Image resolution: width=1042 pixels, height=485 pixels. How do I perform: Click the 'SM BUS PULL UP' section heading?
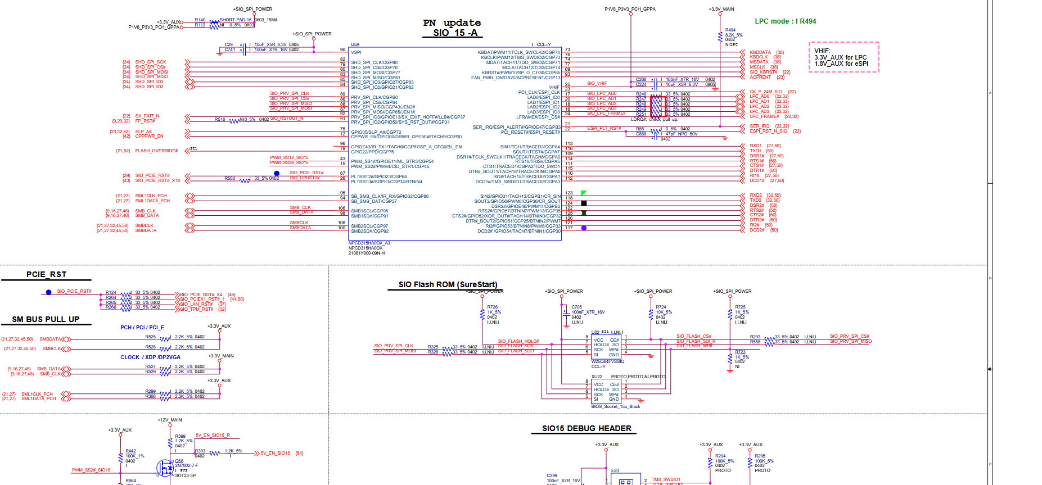tap(46, 319)
